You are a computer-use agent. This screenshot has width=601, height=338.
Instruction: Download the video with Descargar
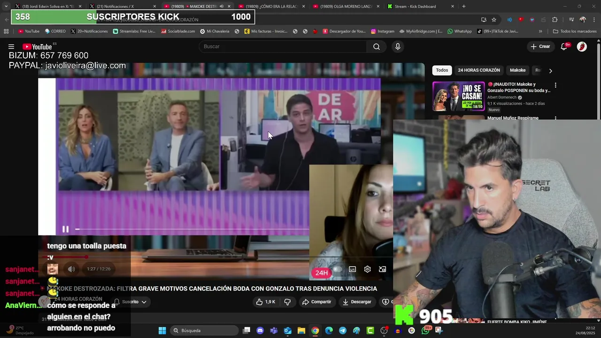pos(357,302)
